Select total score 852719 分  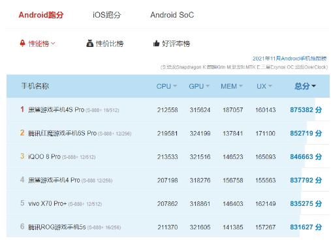point(306,133)
